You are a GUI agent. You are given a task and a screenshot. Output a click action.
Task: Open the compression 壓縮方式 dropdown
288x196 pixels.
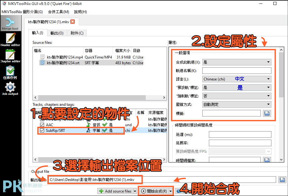(237, 105)
